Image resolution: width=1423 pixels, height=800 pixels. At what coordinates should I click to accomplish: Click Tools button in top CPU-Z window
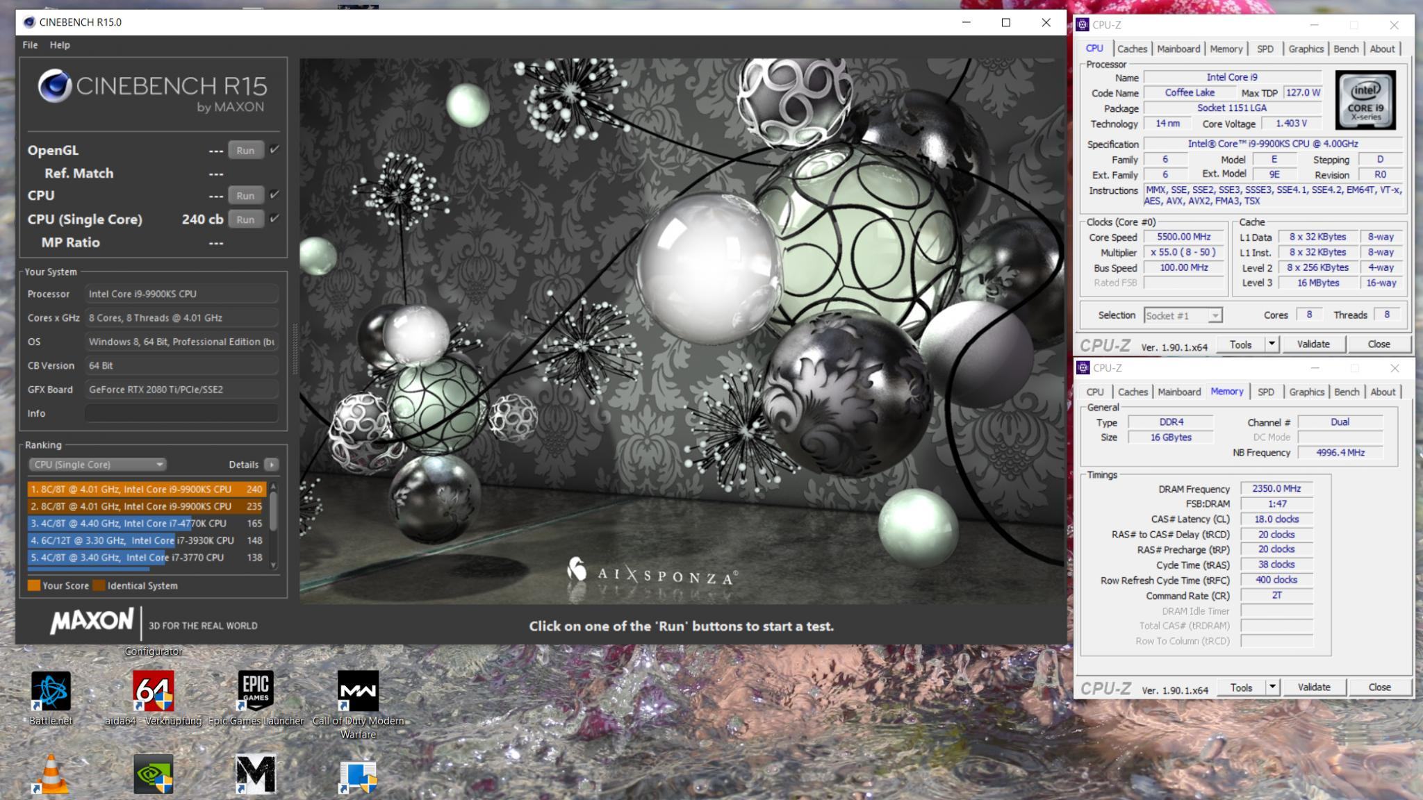[1240, 344]
